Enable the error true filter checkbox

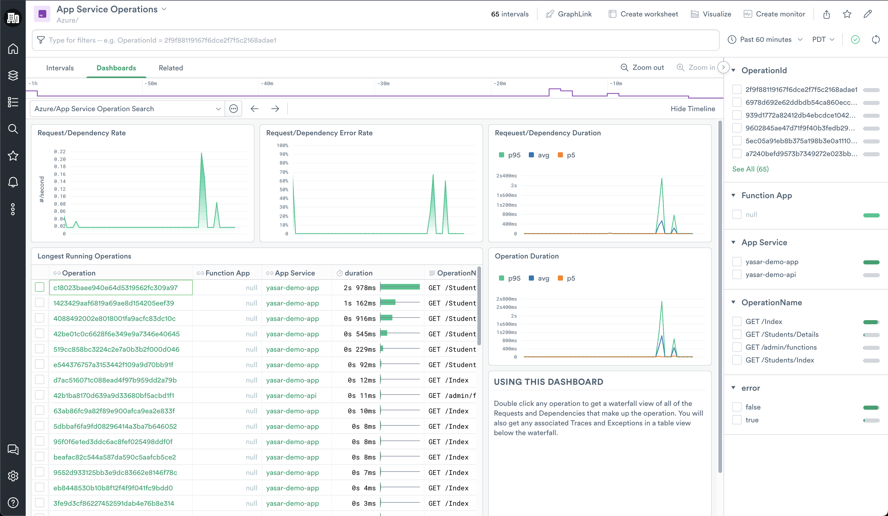737,420
